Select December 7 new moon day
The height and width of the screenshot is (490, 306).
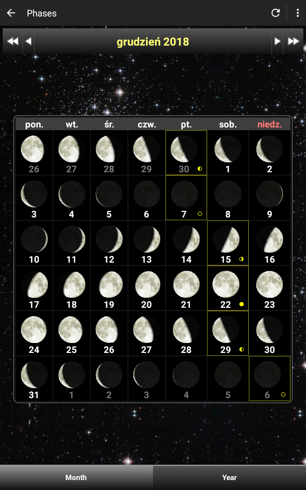point(186,198)
